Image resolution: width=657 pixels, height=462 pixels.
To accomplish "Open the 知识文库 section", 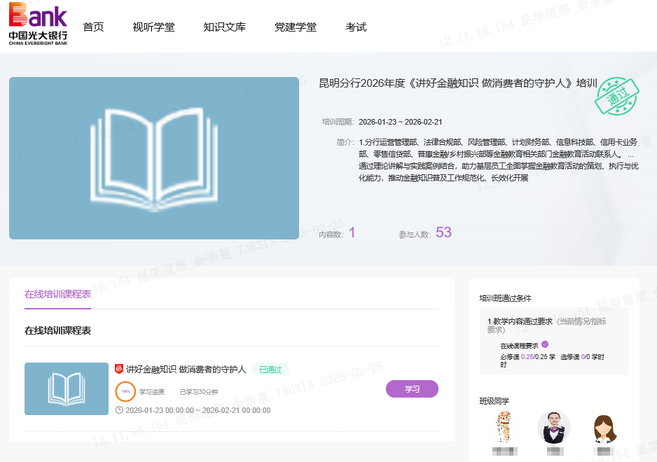I will (224, 27).
